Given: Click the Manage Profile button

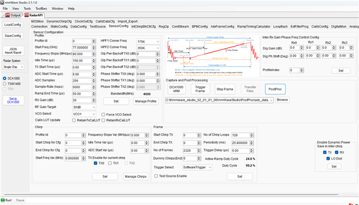Looking at the screenshot, I should pyautogui.click(x=146, y=101).
